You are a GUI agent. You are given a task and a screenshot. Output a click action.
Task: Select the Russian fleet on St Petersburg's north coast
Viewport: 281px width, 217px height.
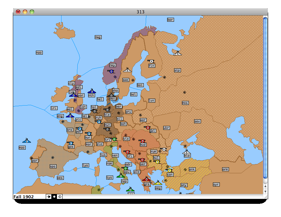click(x=178, y=53)
